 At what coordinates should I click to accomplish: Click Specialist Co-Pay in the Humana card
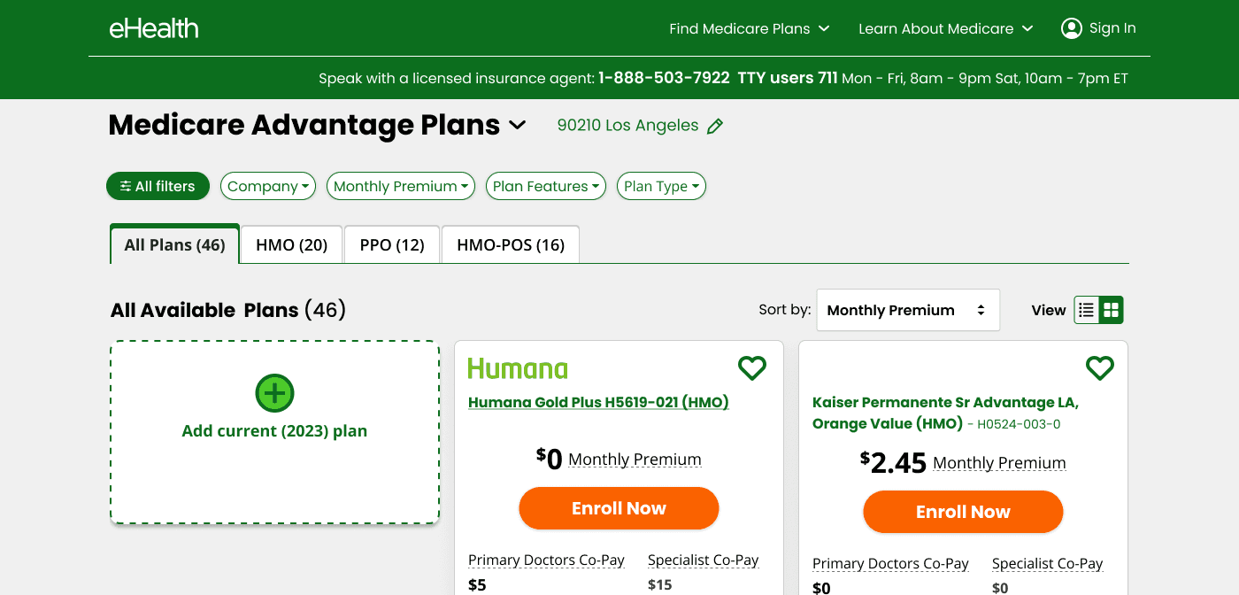tap(704, 560)
